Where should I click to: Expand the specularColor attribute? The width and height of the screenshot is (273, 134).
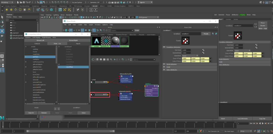(26, 82)
